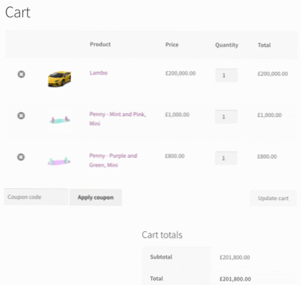Click the Price column header
The image size is (301, 285).
(172, 45)
